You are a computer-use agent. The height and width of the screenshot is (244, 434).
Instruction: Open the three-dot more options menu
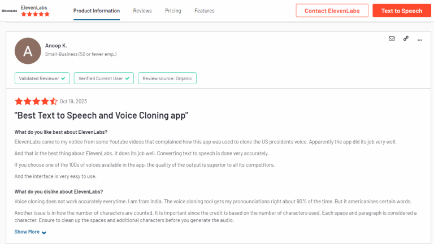[420, 38]
